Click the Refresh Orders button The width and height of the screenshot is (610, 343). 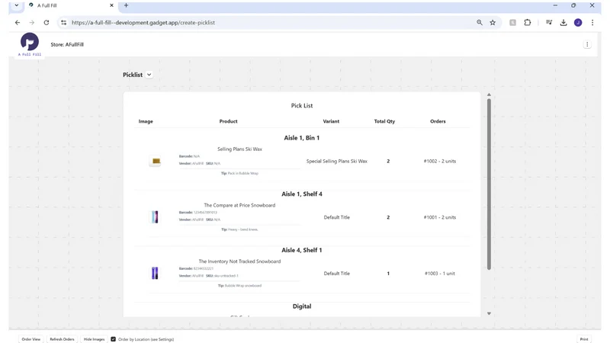tap(62, 339)
